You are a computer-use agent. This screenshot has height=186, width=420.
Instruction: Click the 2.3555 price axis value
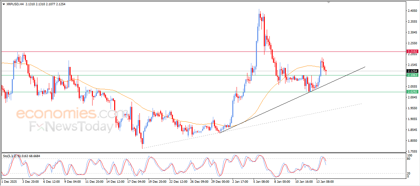[412, 22]
